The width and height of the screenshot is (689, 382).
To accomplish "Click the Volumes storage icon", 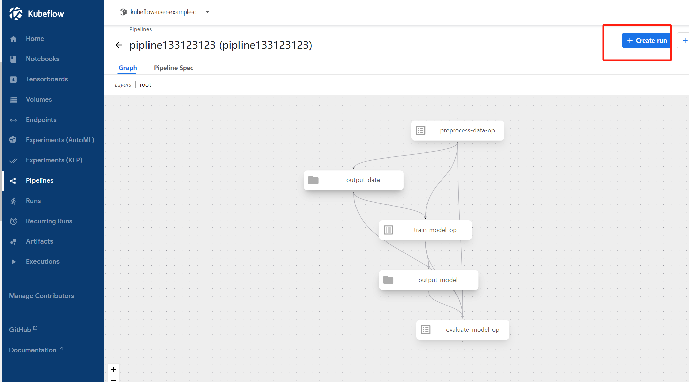I will [x=13, y=100].
